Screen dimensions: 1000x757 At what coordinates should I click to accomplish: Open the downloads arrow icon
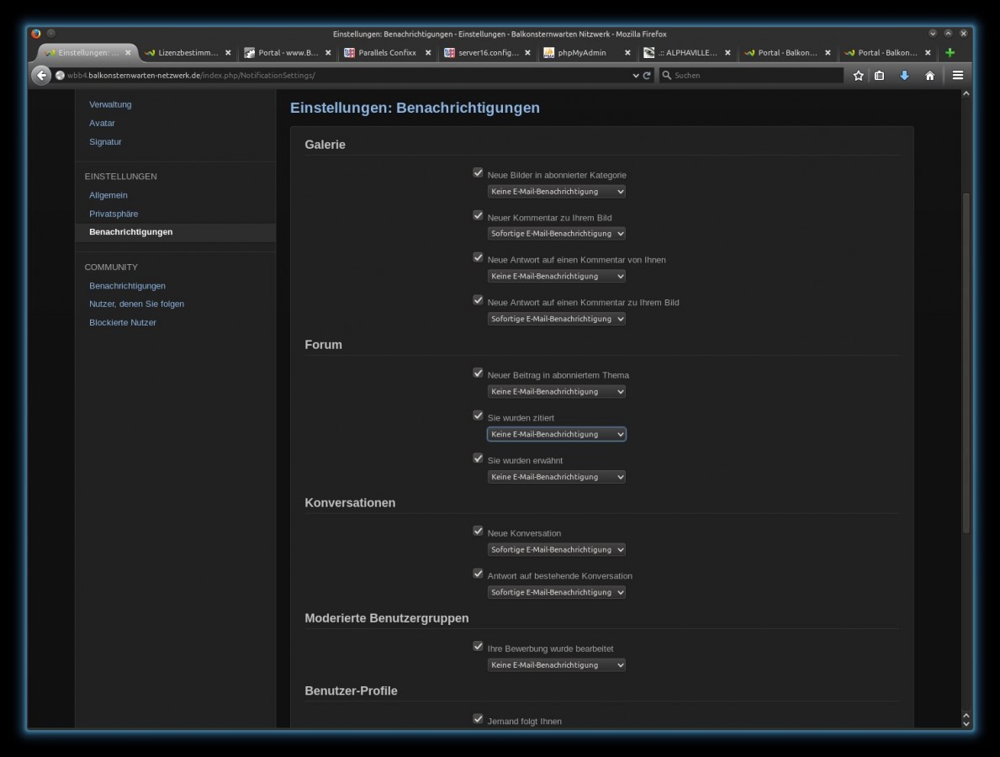pyautogui.click(x=904, y=75)
